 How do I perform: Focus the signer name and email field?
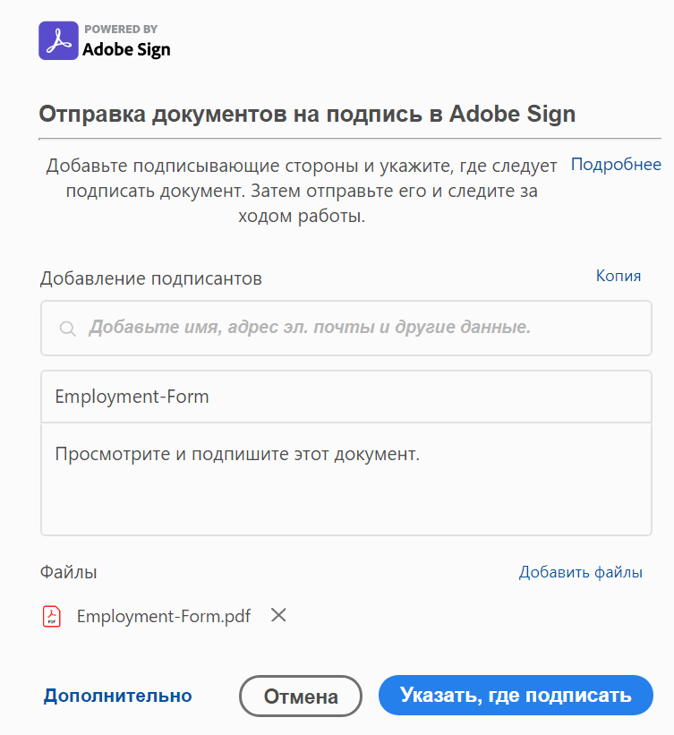click(358, 328)
